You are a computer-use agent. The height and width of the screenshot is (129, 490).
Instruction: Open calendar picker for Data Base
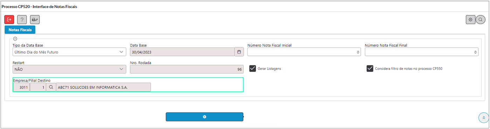pyautogui.click(x=239, y=52)
